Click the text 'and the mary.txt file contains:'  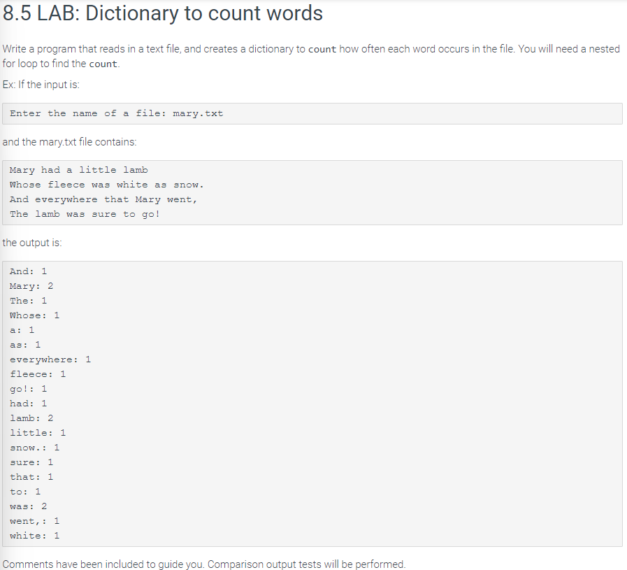click(70, 142)
